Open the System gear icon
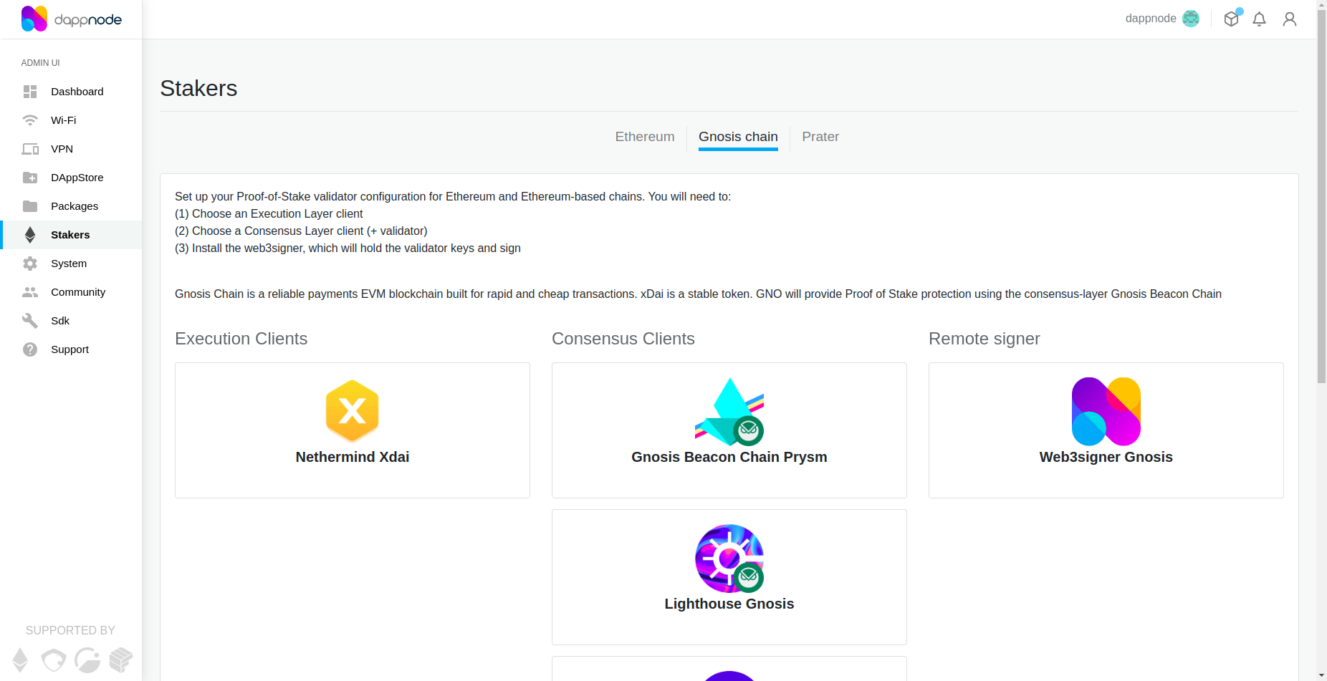The height and width of the screenshot is (681, 1327). pyautogui.click(x=30, y=264)
